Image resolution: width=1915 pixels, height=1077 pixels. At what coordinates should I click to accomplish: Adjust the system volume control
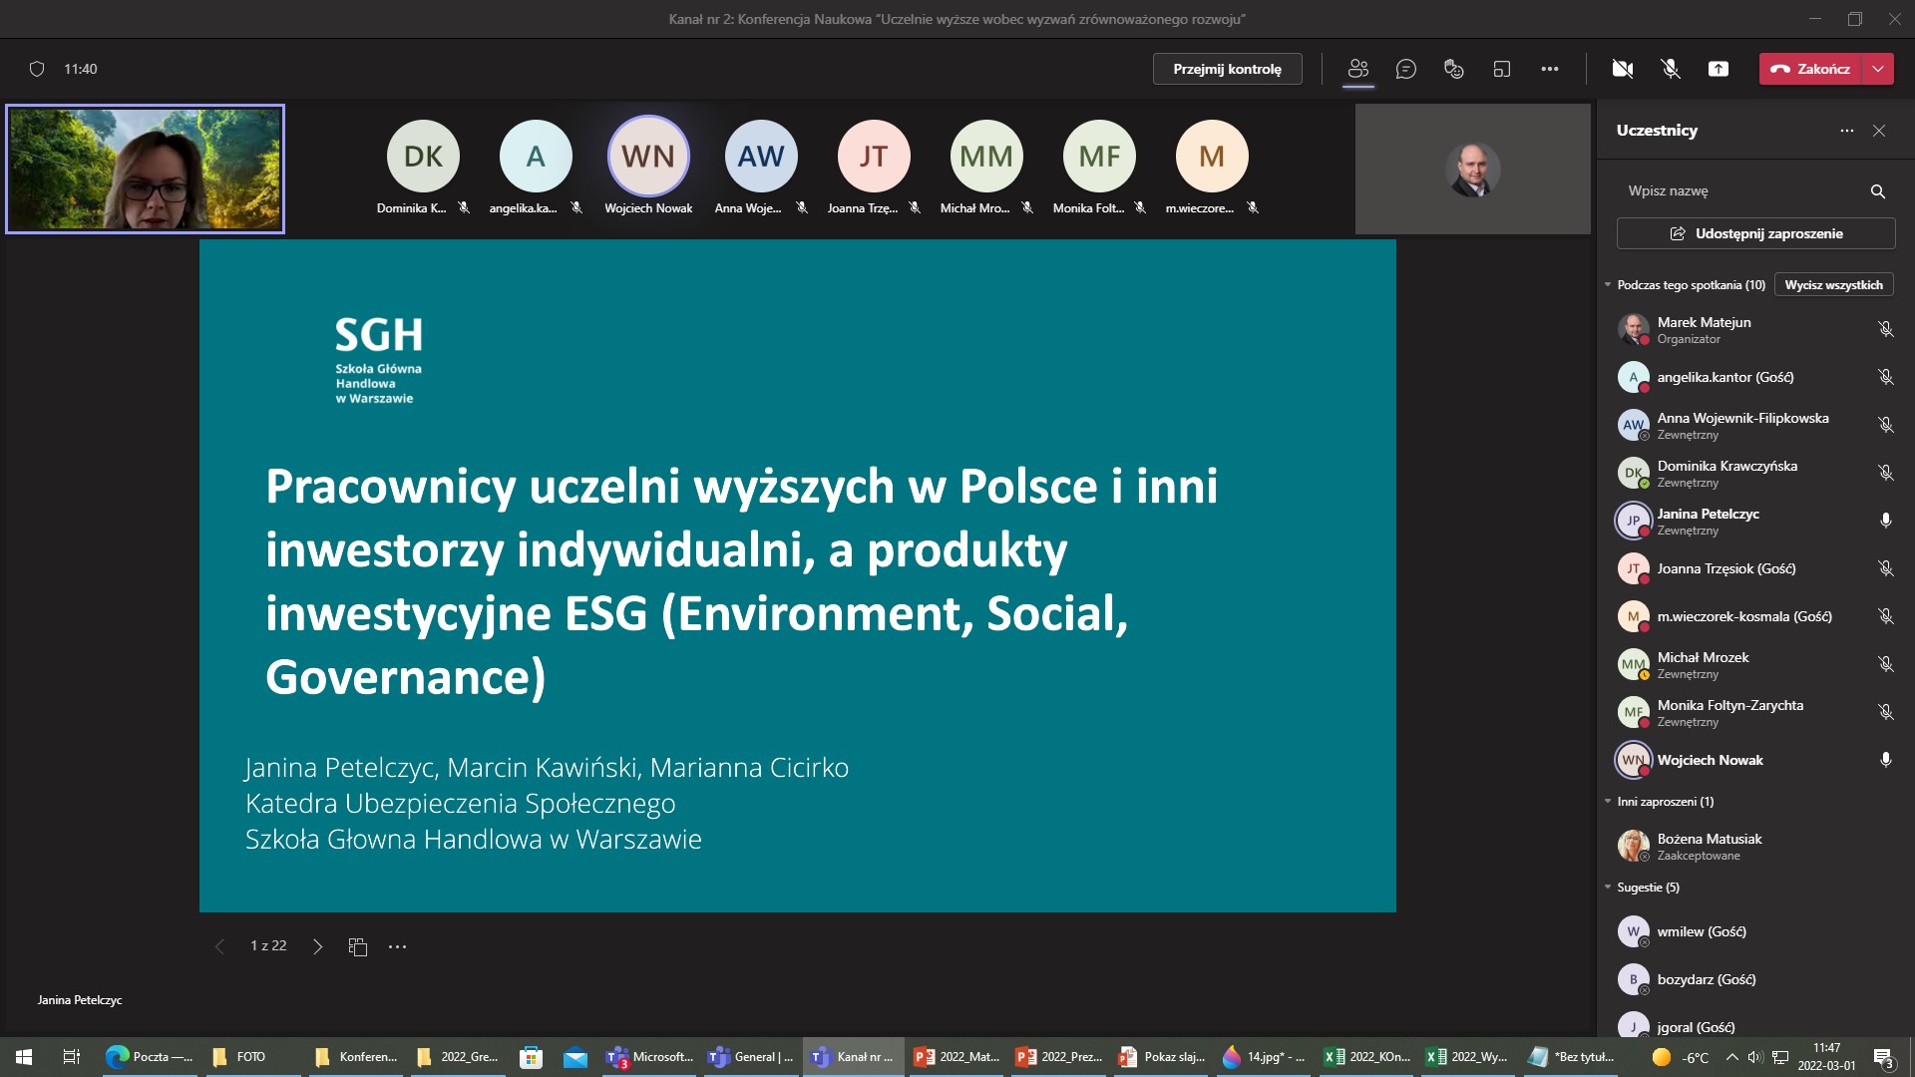(1754, 1056)
